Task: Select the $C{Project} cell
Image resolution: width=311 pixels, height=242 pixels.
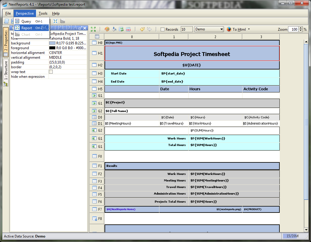Action: pyautogui.click(x=192, y=103)
